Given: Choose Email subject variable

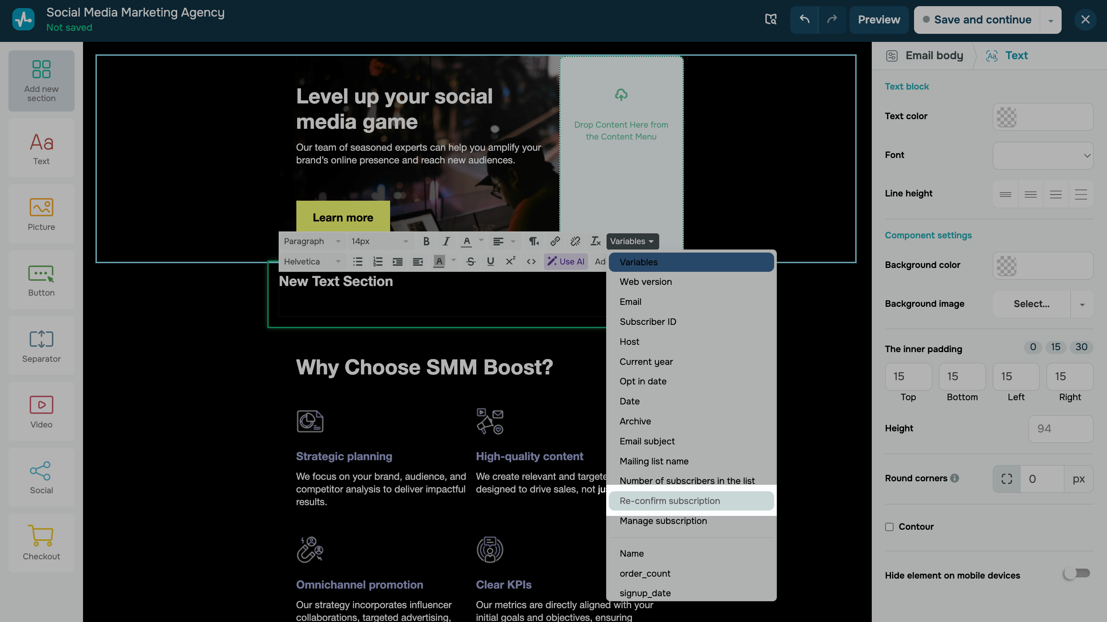Looking at the screenshot, I should click(691, 441).
